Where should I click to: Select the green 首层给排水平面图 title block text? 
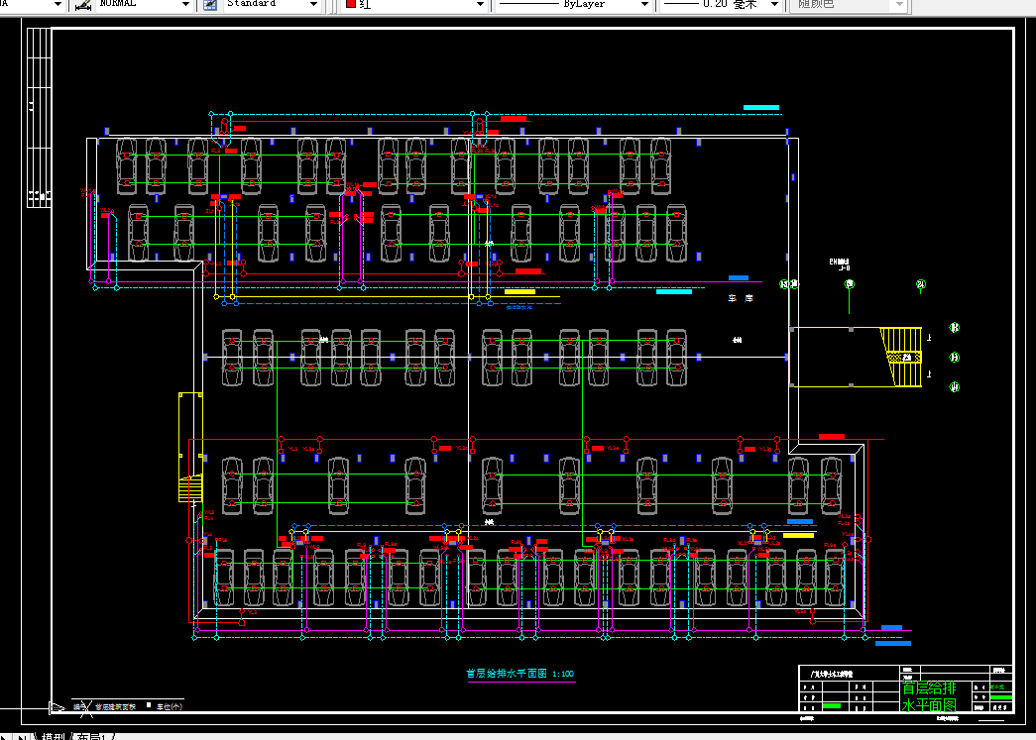929,696
